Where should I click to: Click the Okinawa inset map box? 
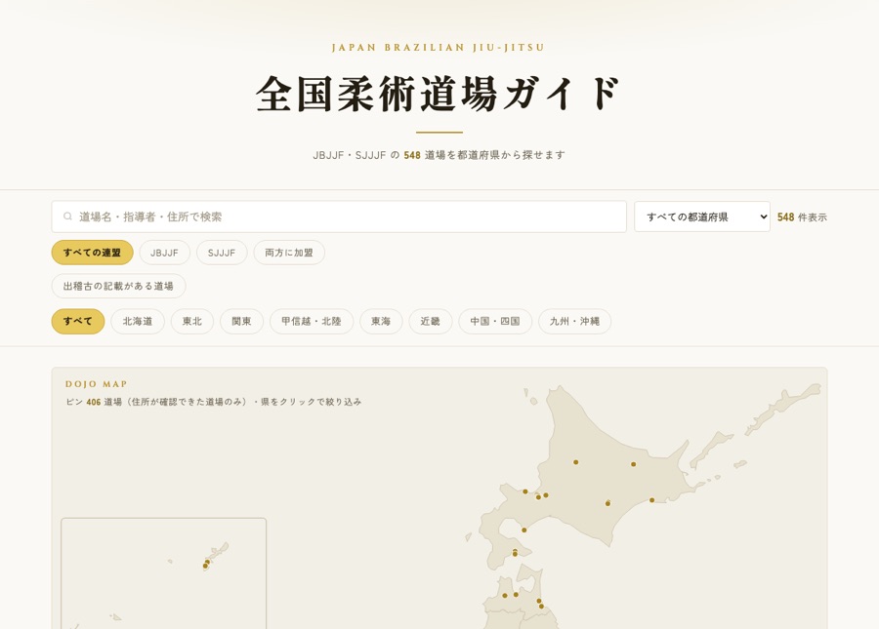pos(164,573)
